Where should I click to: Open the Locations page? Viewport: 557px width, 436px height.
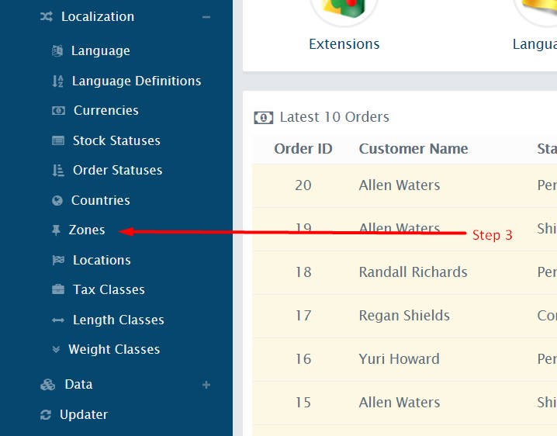[102, 260]
